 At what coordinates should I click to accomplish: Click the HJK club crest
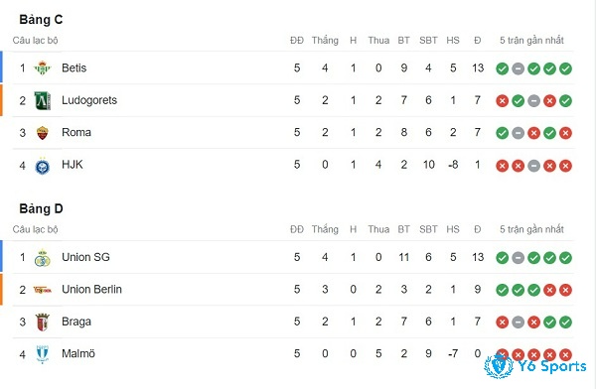42,166
